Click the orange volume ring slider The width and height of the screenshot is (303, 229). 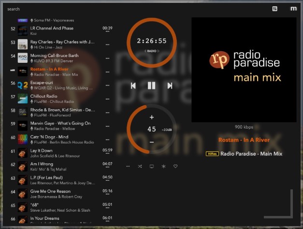[130, 129]
